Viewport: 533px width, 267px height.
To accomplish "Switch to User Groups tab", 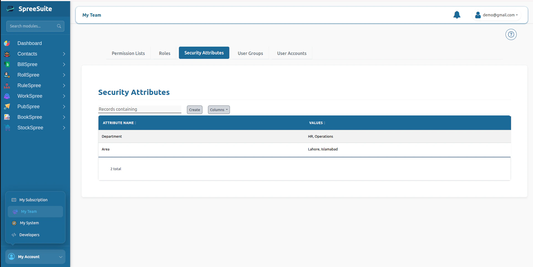I will (250, 53).
